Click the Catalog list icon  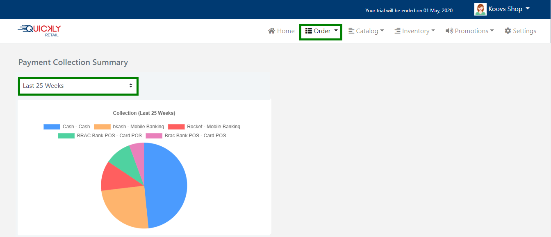point(351,31)
